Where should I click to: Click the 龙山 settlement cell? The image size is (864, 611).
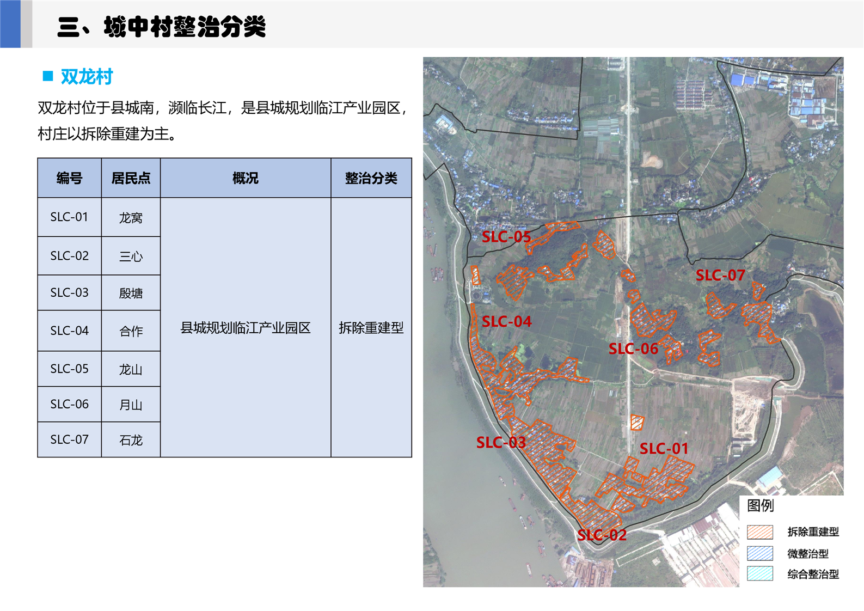131,369
